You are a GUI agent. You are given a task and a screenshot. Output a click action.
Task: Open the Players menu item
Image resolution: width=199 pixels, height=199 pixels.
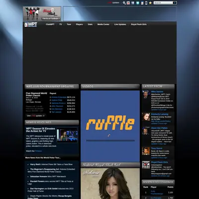point(80,24)
